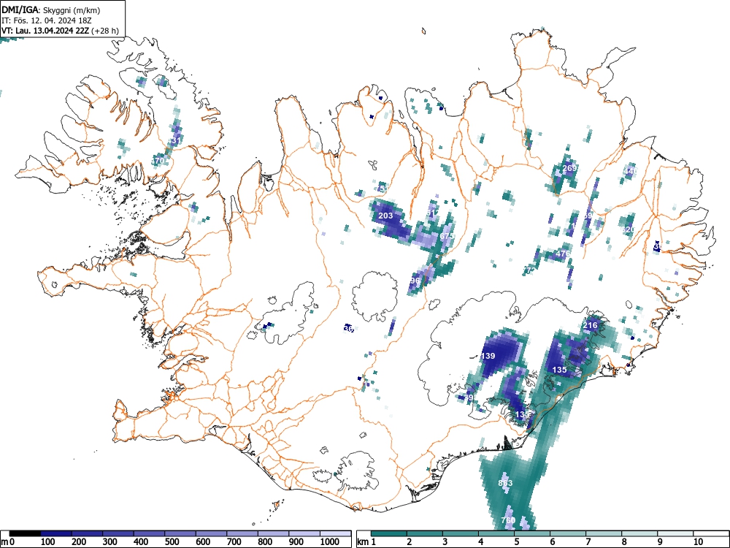Click the dark navy 100–200 m legend swatch
The width and height of the screenshot is (730, 548).
point(56,533)
